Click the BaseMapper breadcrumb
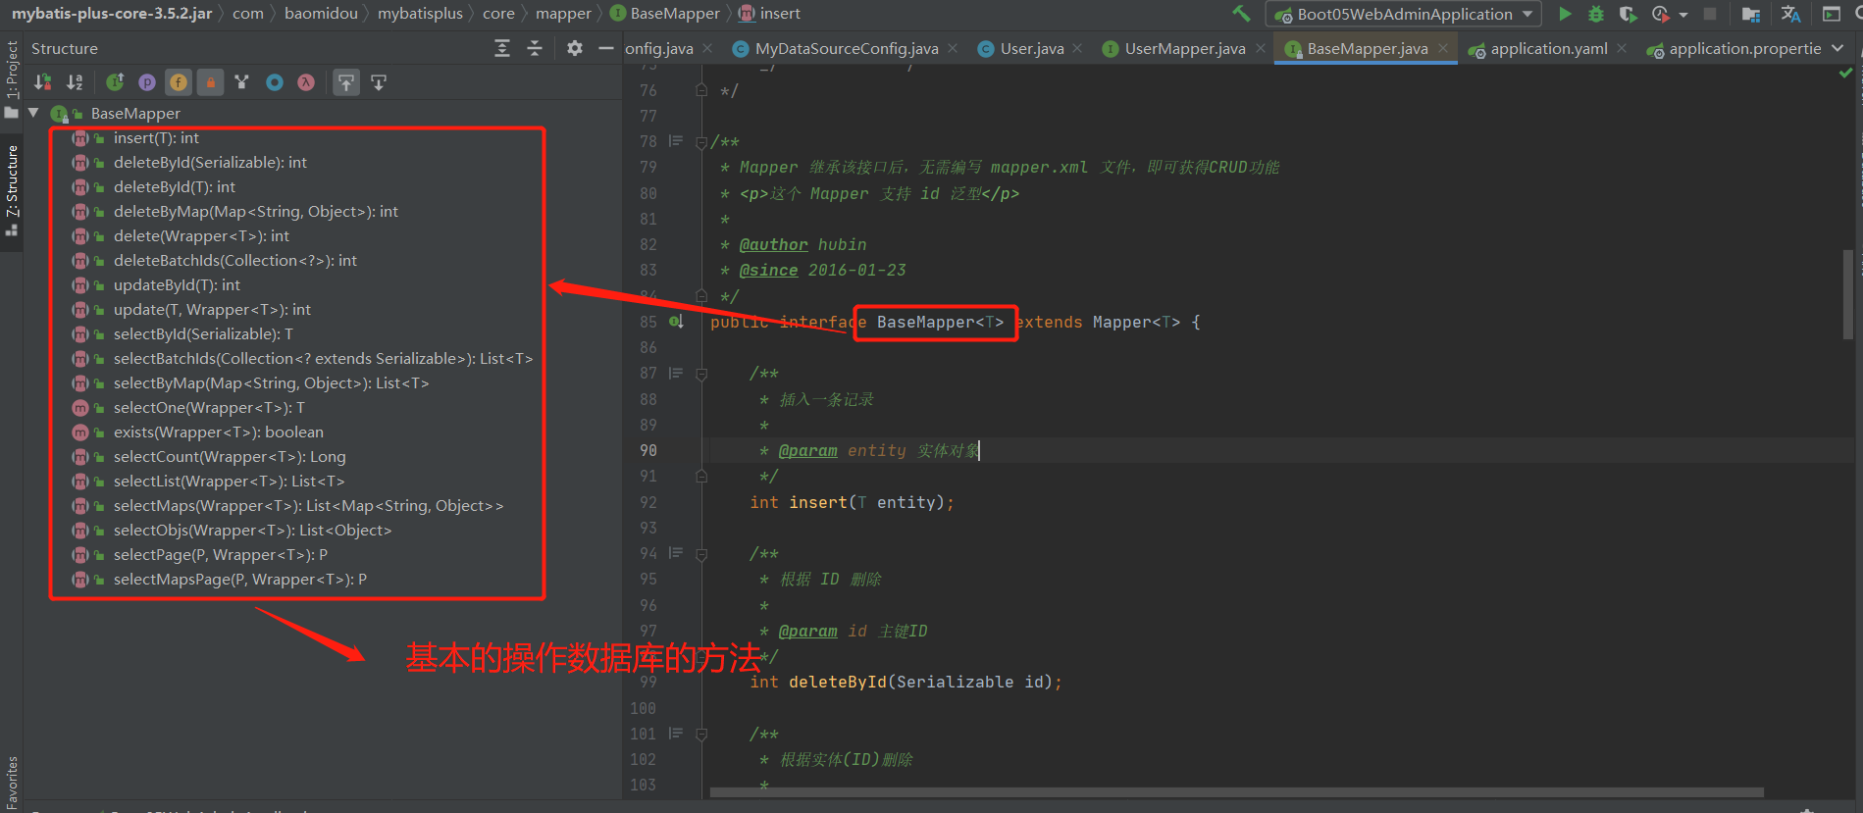Viewport: 1863px width, 813px height. click(x=665, y=14)
